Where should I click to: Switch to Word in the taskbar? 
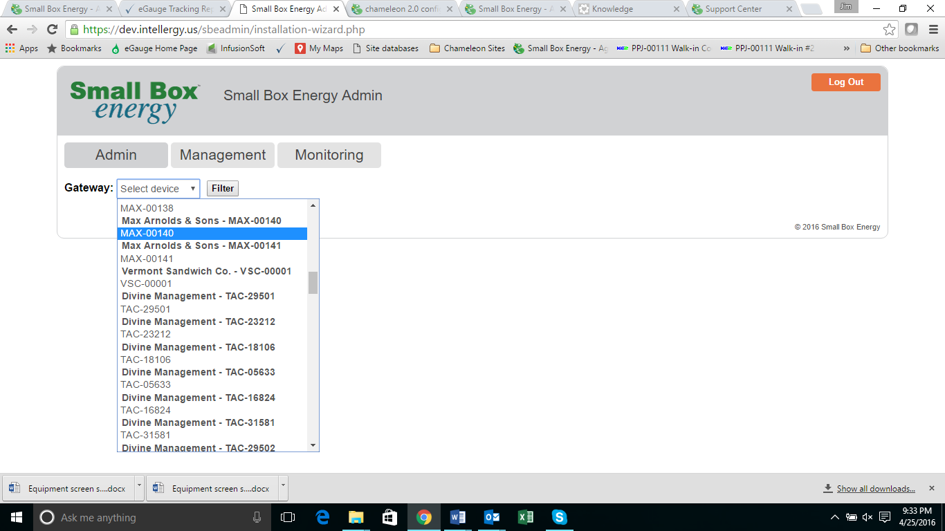[x=458, y=517]
